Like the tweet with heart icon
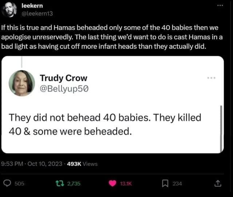Viewport: 233px width, 197px height. [x=113, y=184]
